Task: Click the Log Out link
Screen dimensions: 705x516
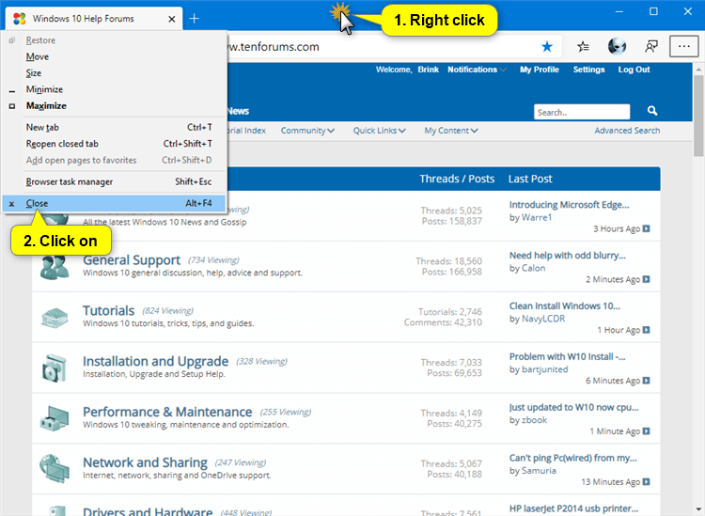Action: coord(634,70)
